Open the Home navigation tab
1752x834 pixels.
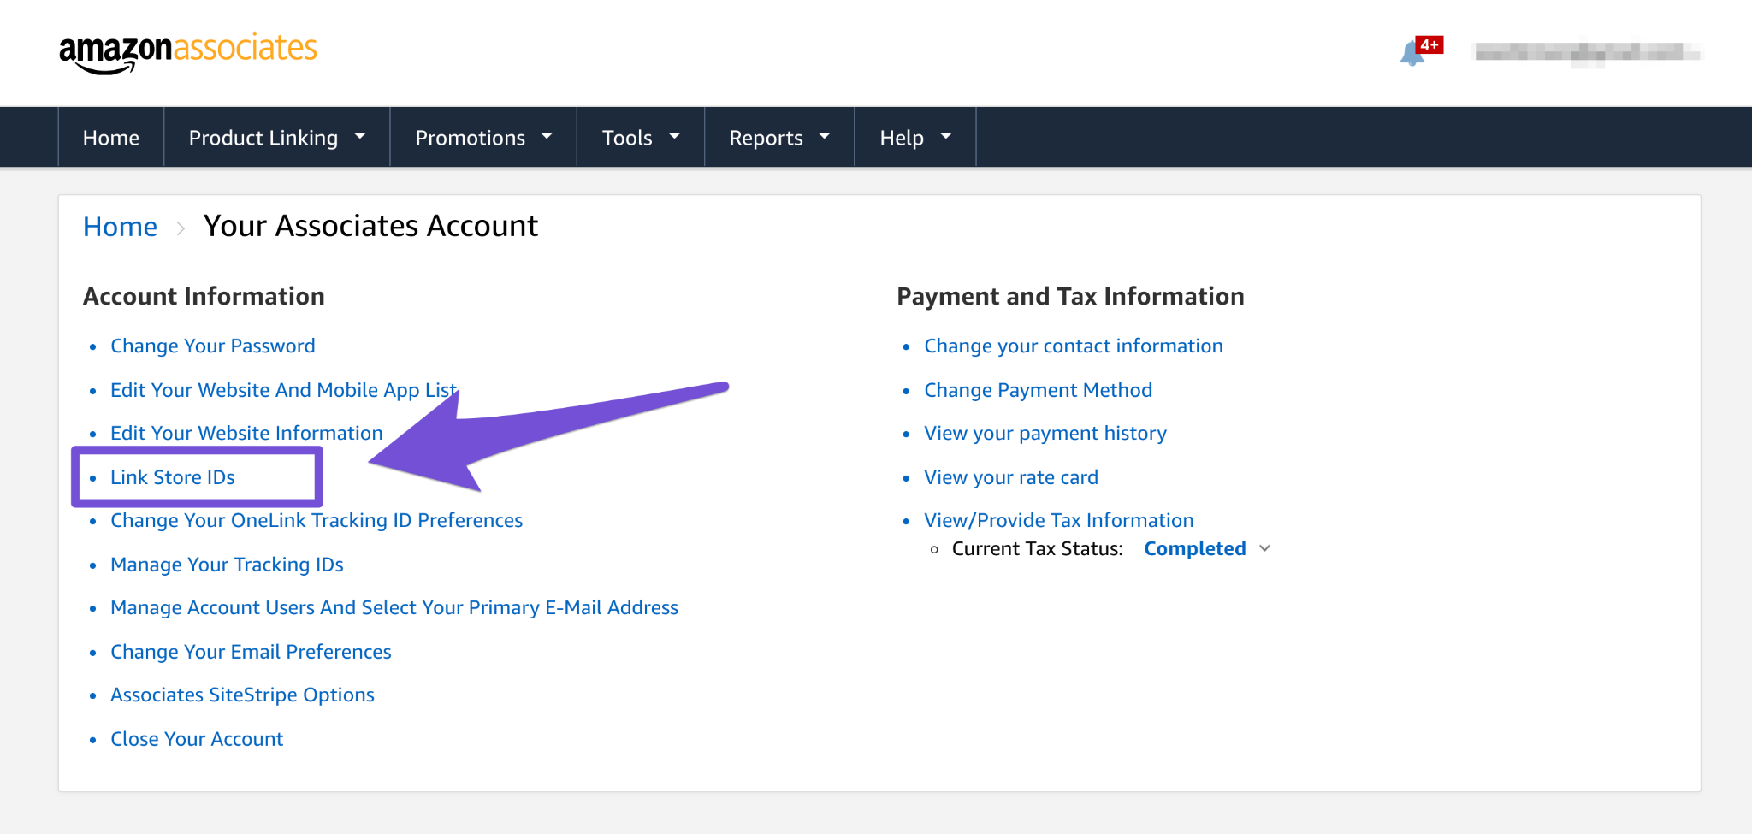tap(111, 137)
